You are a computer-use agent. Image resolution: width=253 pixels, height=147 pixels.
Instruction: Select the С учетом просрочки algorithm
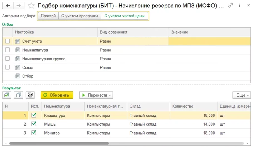tap(80, 16)
